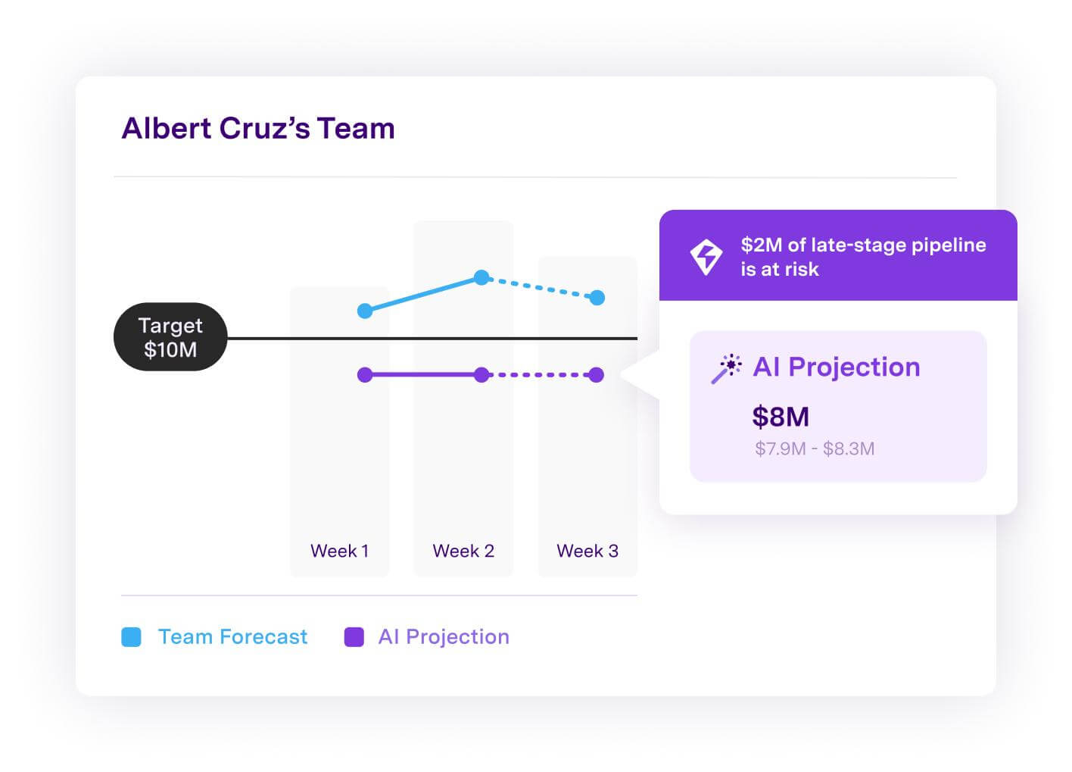The image size is (1072, 772).
Task: Click the $7.9M - $8.3M range text
Action: tap(815, 449)
